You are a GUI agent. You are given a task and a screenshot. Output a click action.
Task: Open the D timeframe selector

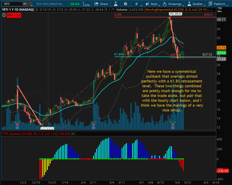[136, 4]
